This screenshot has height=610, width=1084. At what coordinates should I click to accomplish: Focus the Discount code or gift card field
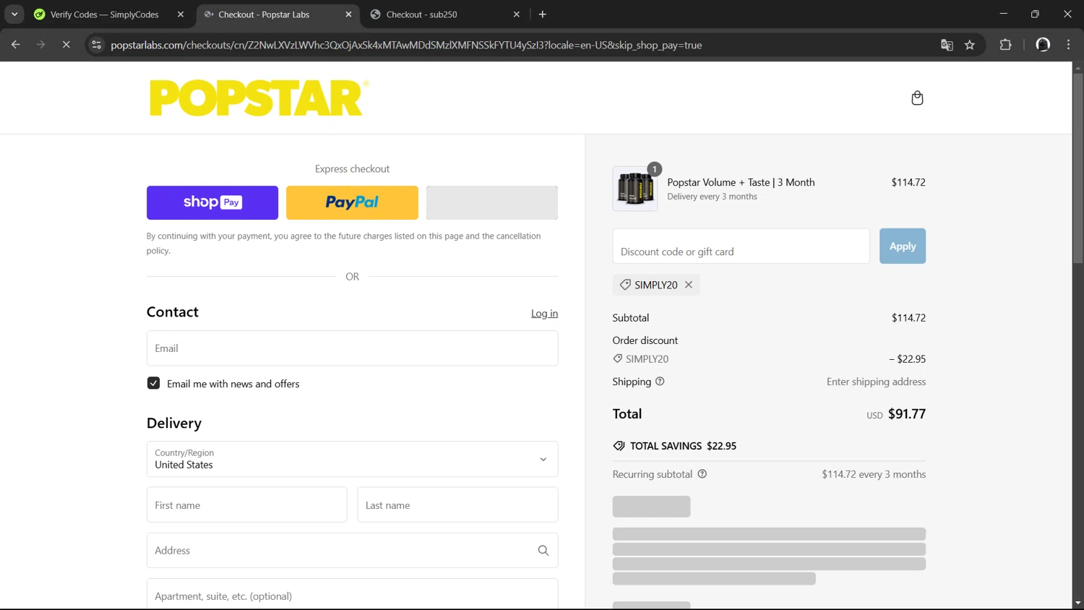[x=741, y=246]
